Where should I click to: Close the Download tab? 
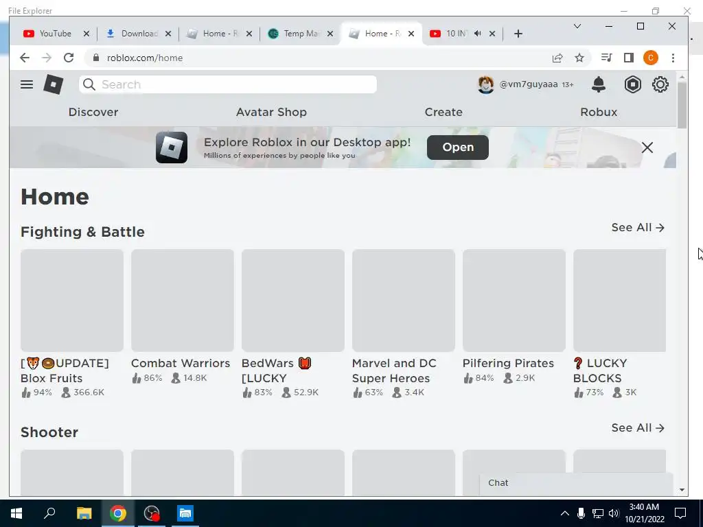click(x=168, y=34)
